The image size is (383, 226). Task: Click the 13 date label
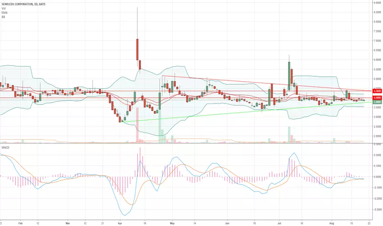(351, 223)
